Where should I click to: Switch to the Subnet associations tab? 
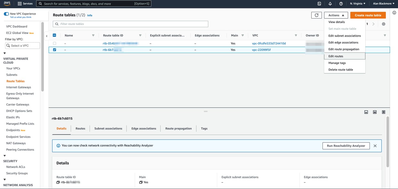[x=108, y=128]
